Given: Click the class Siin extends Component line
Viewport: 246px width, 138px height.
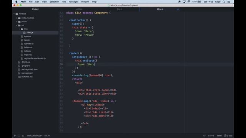Looking at the screenshot, I should coord(88,13).
